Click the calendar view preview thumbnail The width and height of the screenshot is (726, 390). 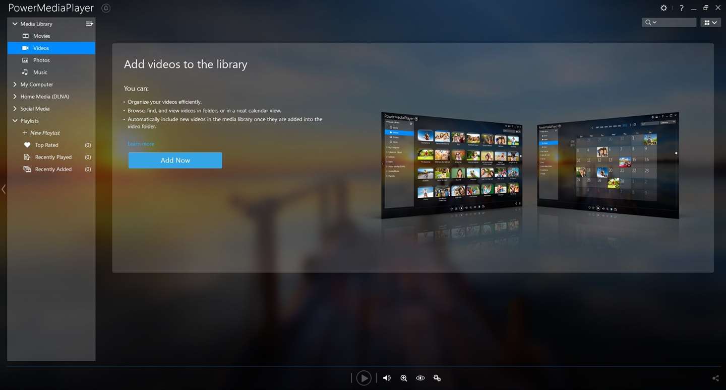608,166
